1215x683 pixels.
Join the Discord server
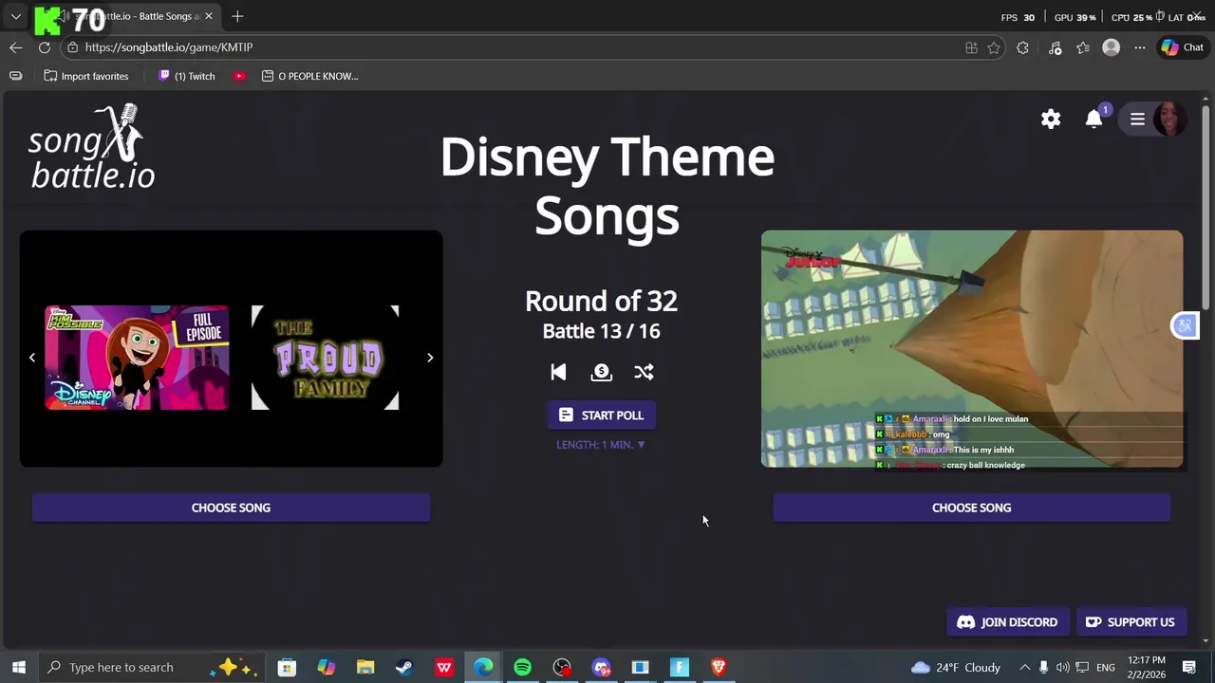point(1007,622)
